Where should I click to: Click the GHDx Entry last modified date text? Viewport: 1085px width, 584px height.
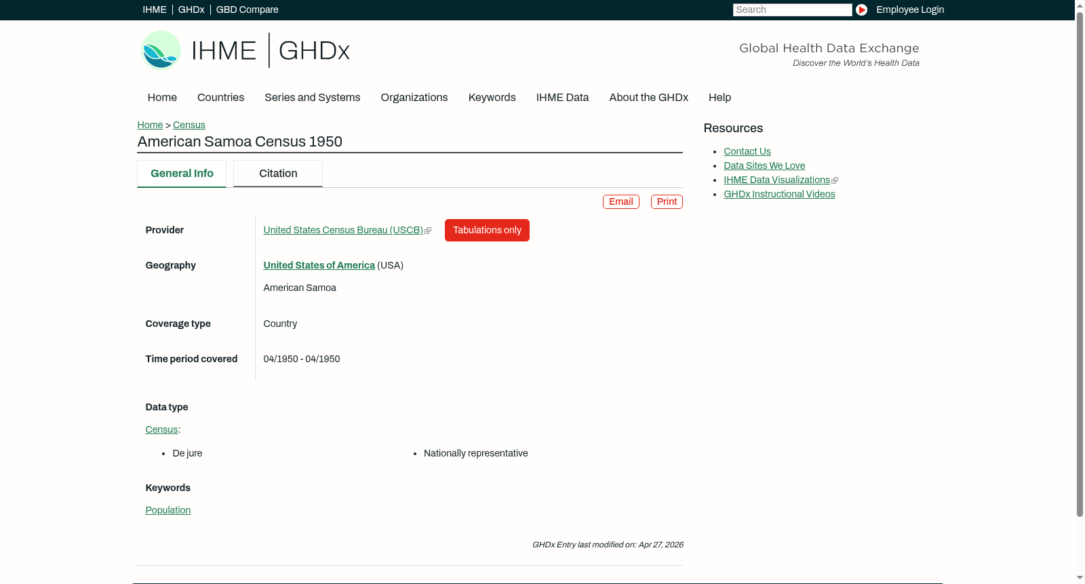click(608, 545)
